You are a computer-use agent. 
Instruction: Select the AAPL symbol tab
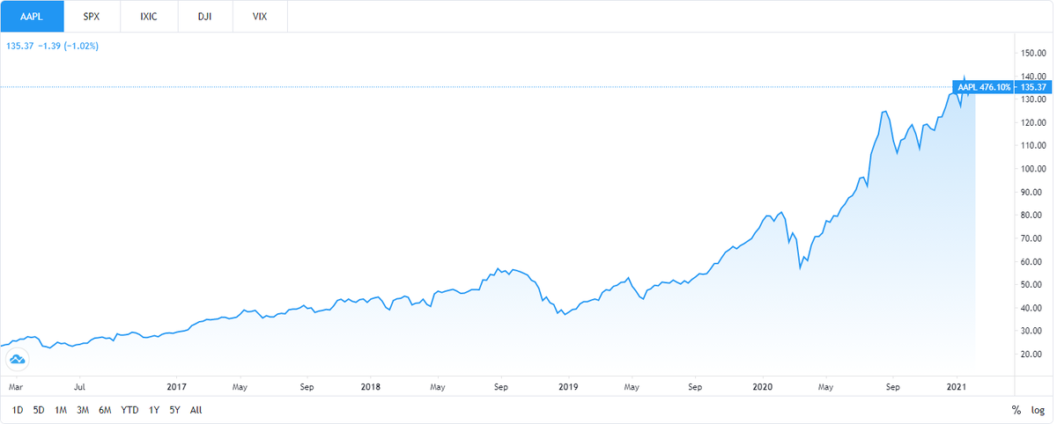pyautogui.click(x=33, y=16)
